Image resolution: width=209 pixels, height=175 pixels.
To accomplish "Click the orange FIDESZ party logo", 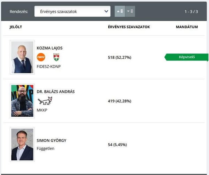I will click(x=41, y=57).
